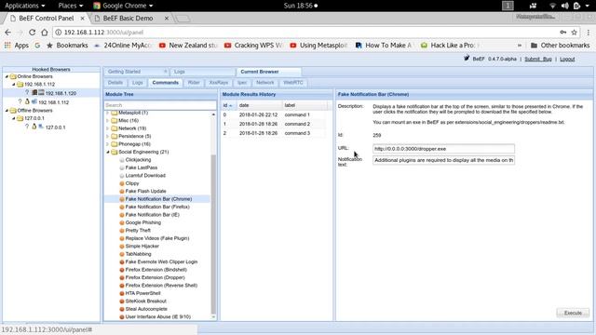
Task: Open the Chrome three-dot menu
Action: pyautogui.click(x=588, y=33)
